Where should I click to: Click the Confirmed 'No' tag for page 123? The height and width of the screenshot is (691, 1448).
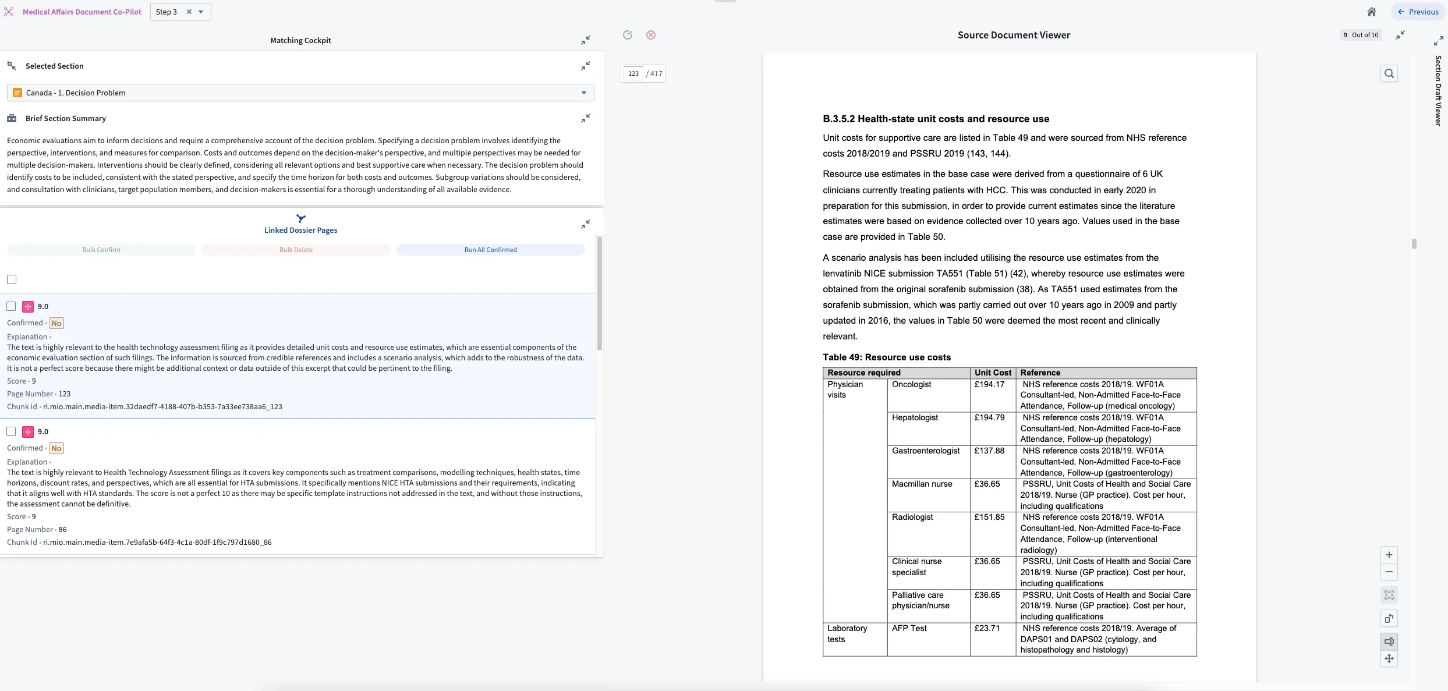click(56, 323)
